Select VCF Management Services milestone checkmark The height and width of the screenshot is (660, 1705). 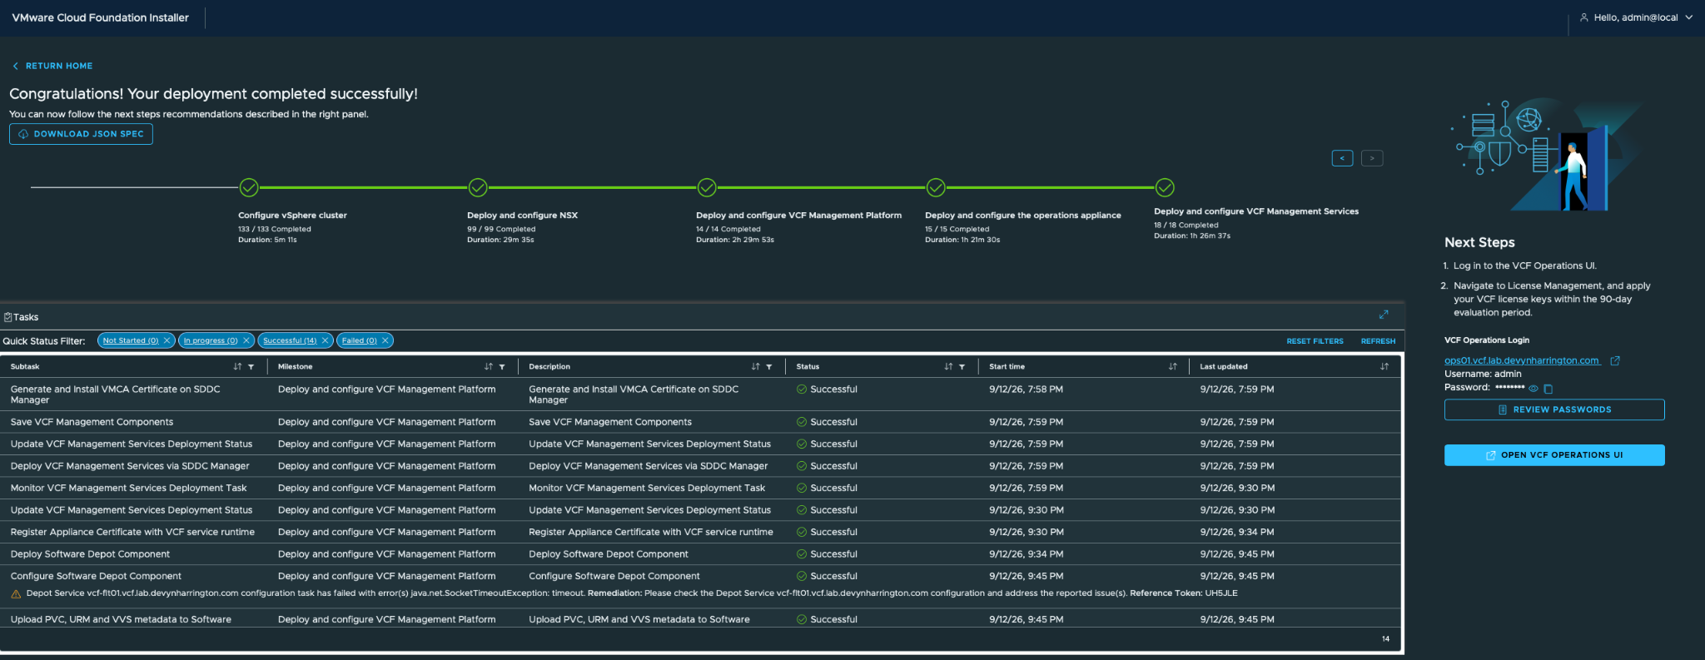coord(1165,187)
